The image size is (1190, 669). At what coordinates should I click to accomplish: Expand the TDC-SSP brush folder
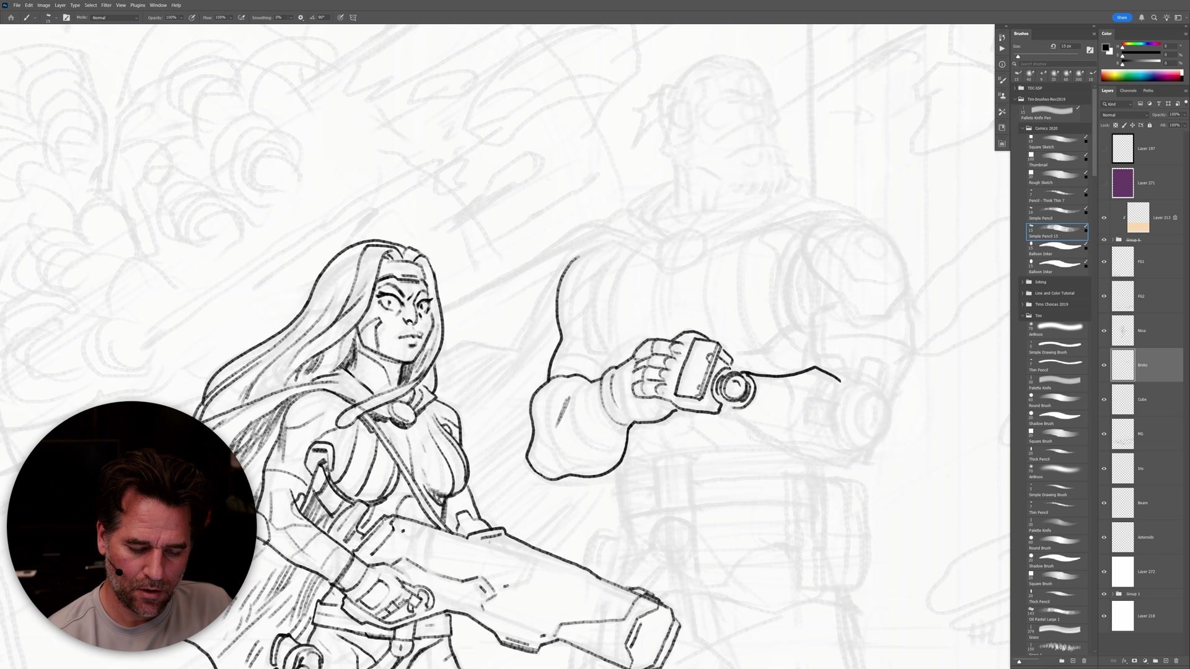coord(1015,88)
